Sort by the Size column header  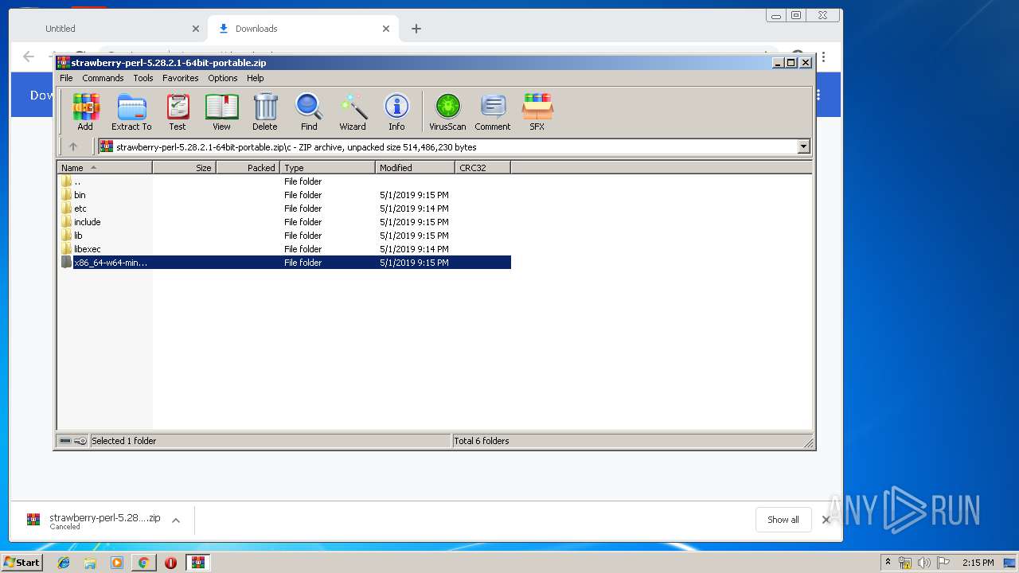(x=184, y=168)
